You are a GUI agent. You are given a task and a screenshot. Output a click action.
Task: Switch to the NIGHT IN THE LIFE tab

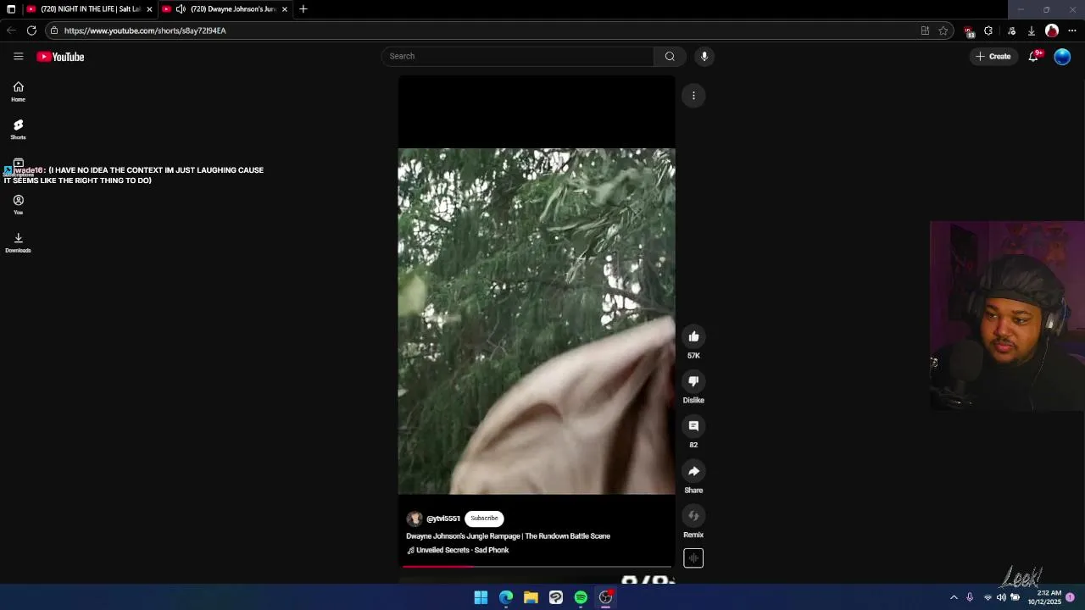tap(89, 9)
